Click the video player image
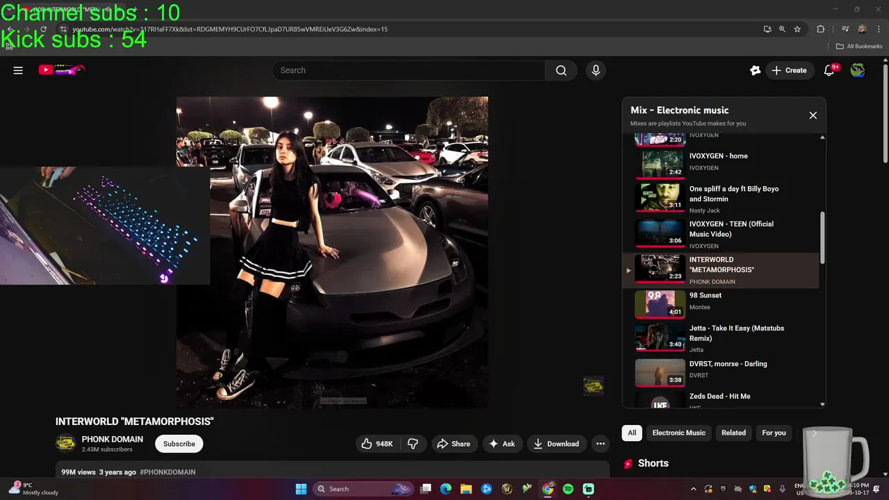 [332, 253]
